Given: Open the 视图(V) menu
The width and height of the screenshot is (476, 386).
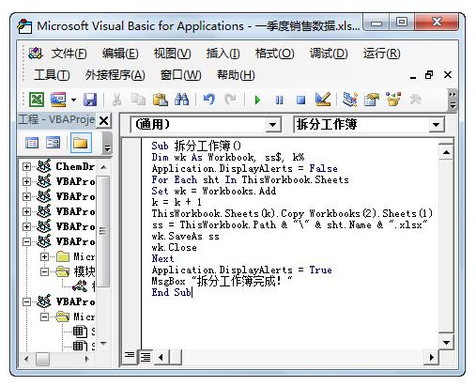Looking at the screenshot, I should 172,54.
